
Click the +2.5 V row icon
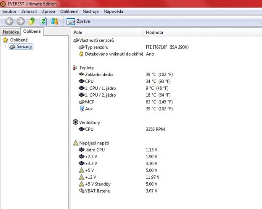click(x=81, y=156)
